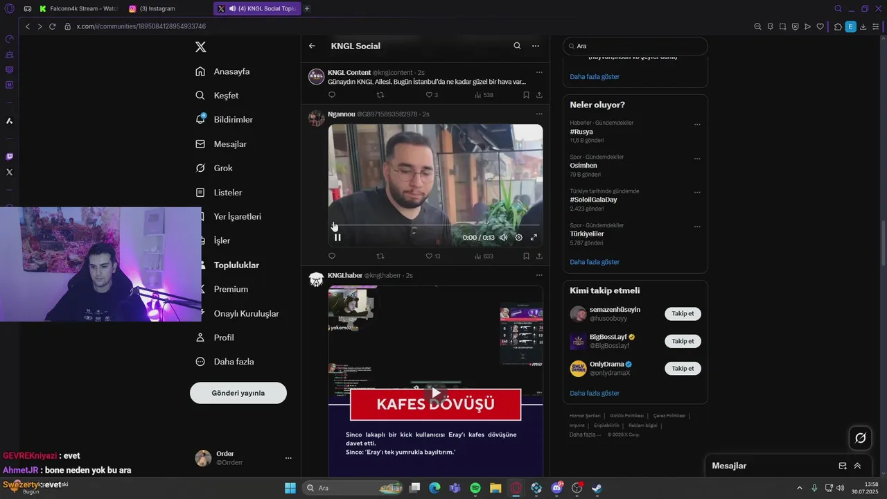
Task: Switch to Falconn4k Stream browser tab
Action: pyautogui.click(x=79, y=8)
